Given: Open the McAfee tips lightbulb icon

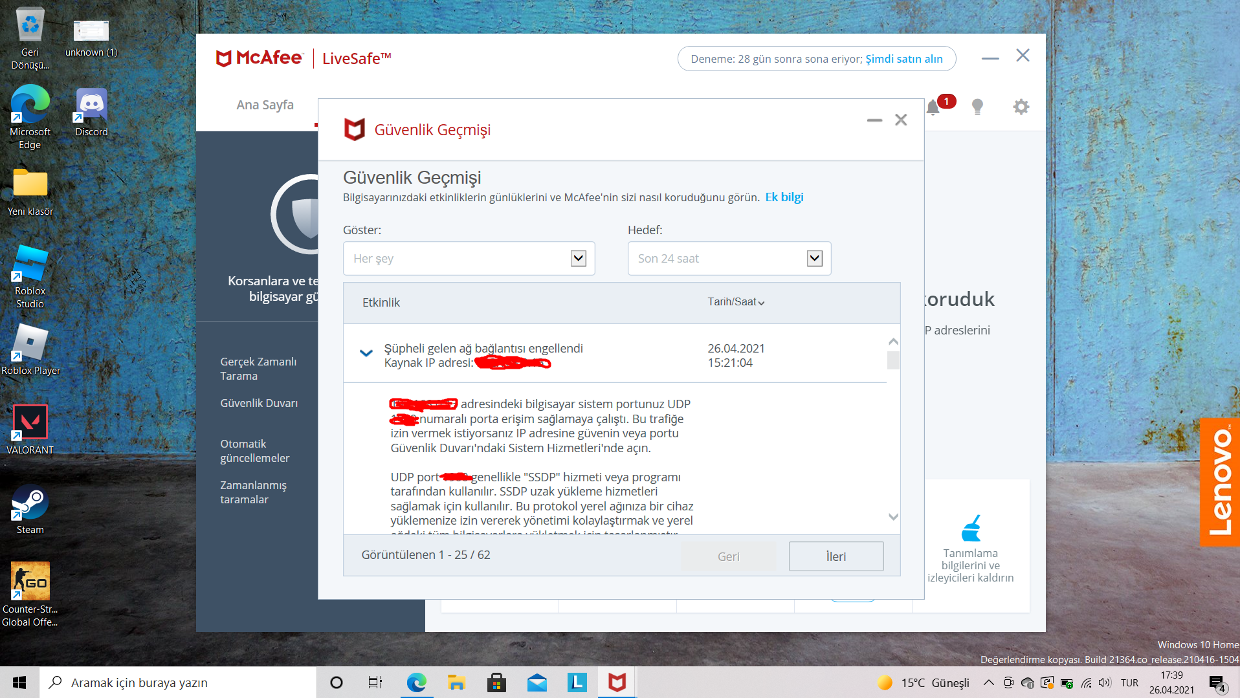Looking at the screenshot, I should [x=977, y=107].
